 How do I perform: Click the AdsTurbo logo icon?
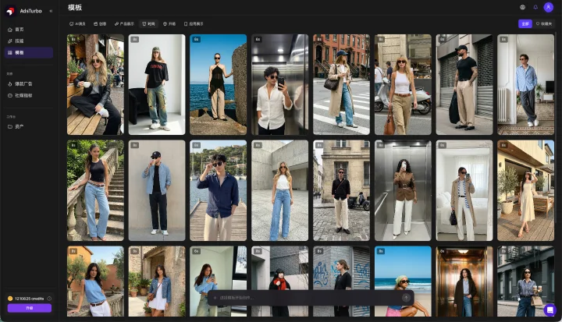point(10,11)
